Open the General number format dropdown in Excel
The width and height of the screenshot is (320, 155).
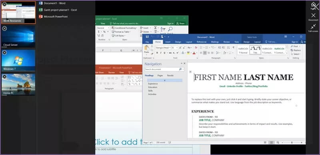(x=103, y=28)
